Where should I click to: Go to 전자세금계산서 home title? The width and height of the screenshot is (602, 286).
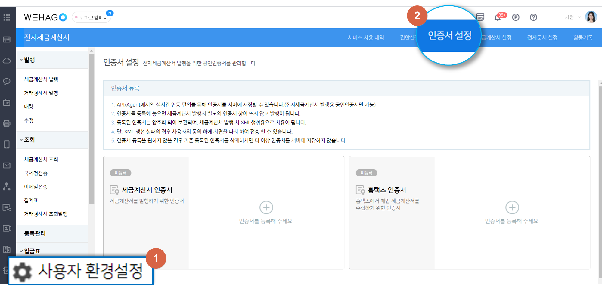(x=47, y=37)
